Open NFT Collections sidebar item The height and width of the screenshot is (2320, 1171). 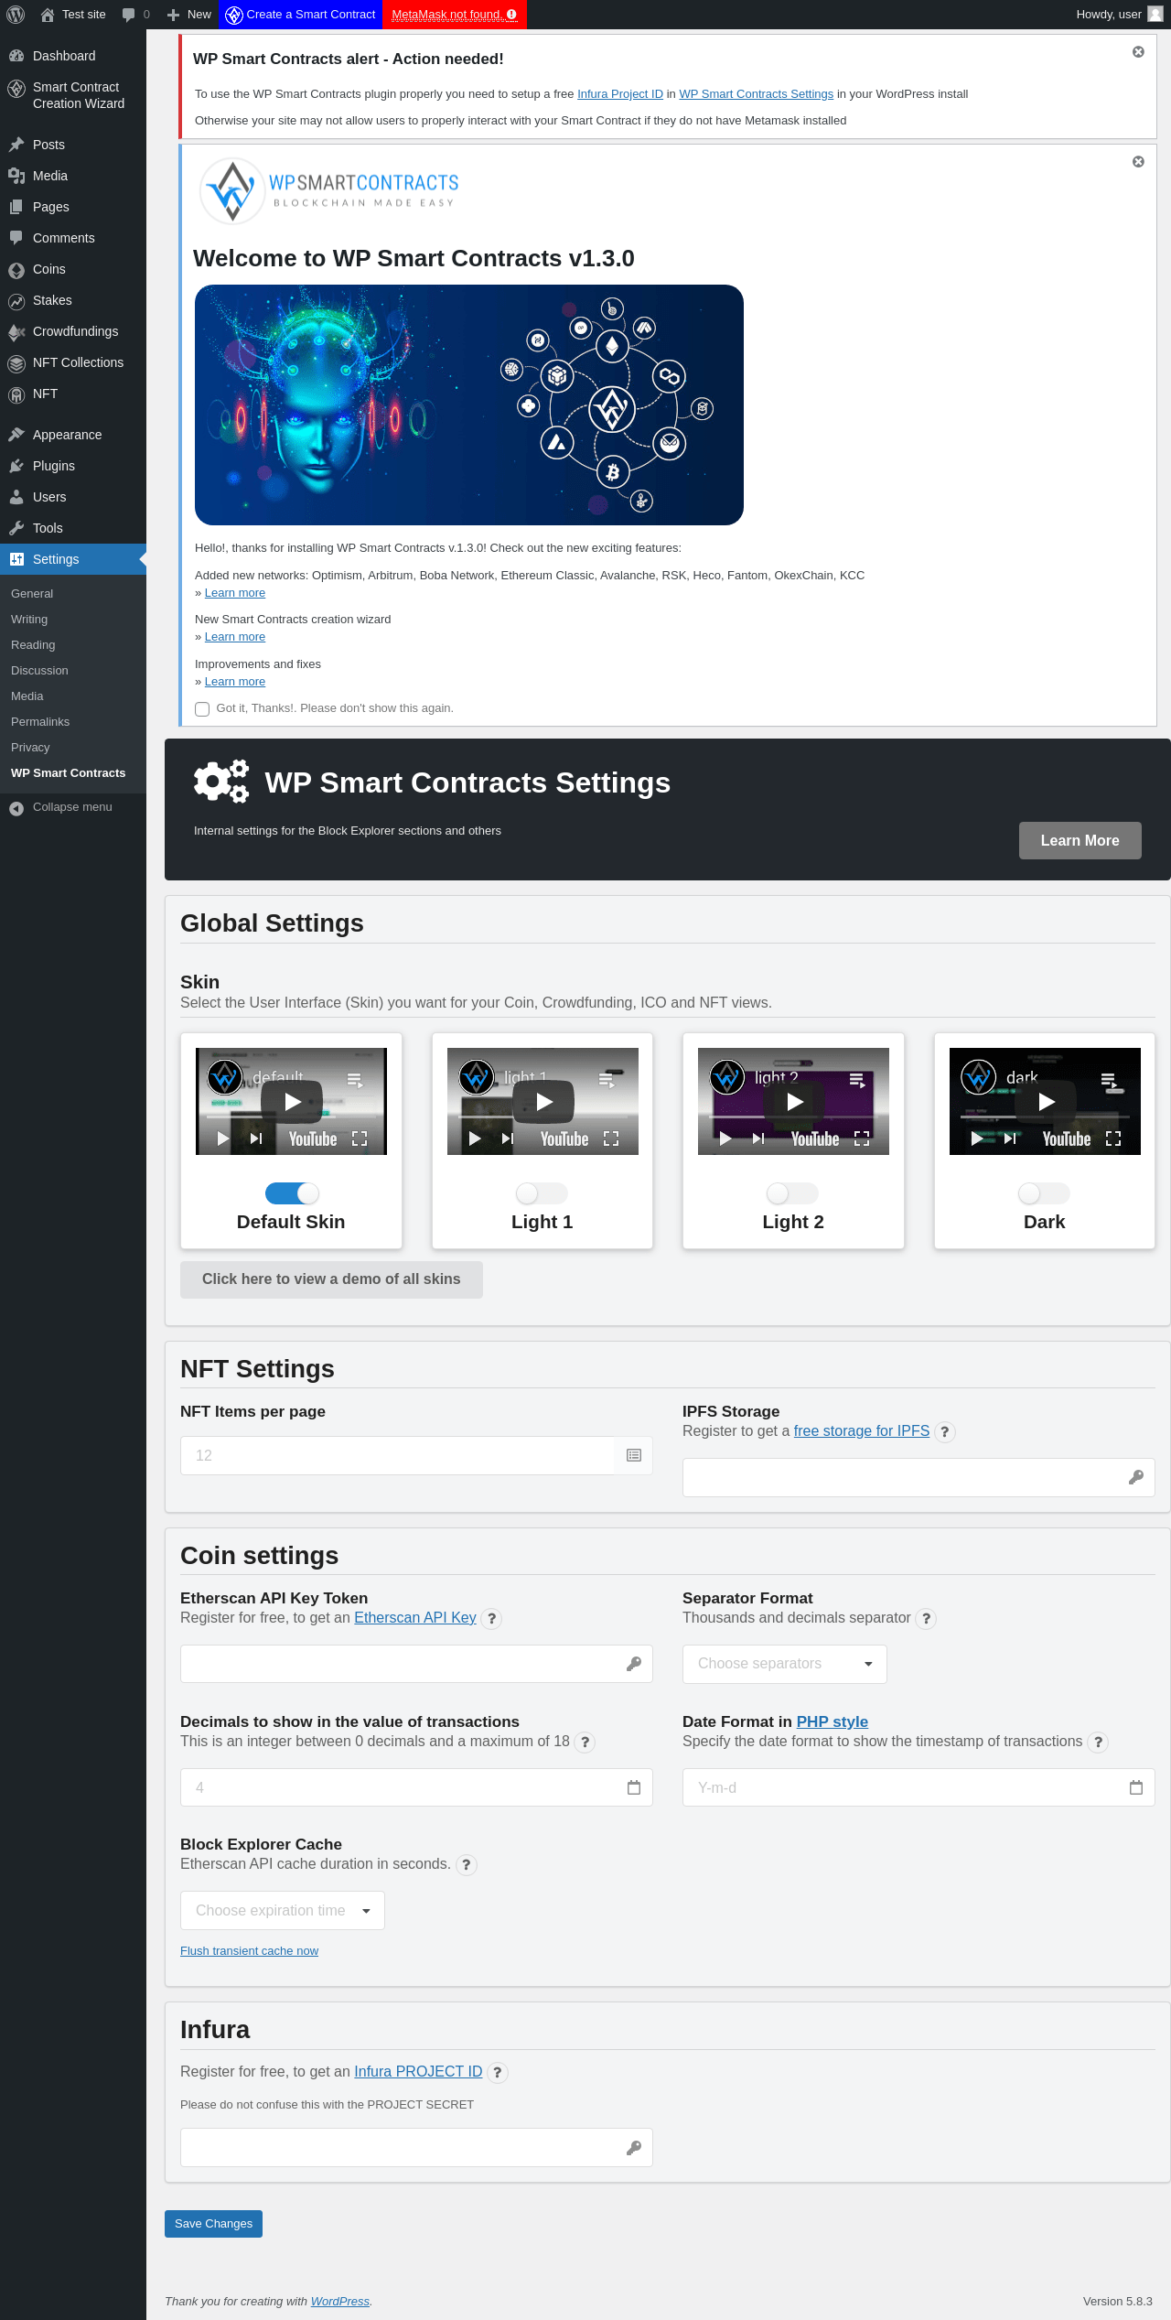pos(73,362)
